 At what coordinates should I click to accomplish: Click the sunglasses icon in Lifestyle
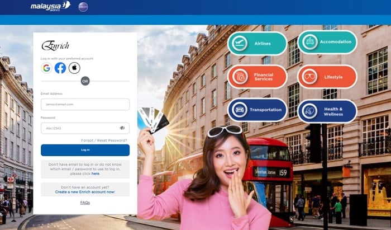tap(309, 77)
